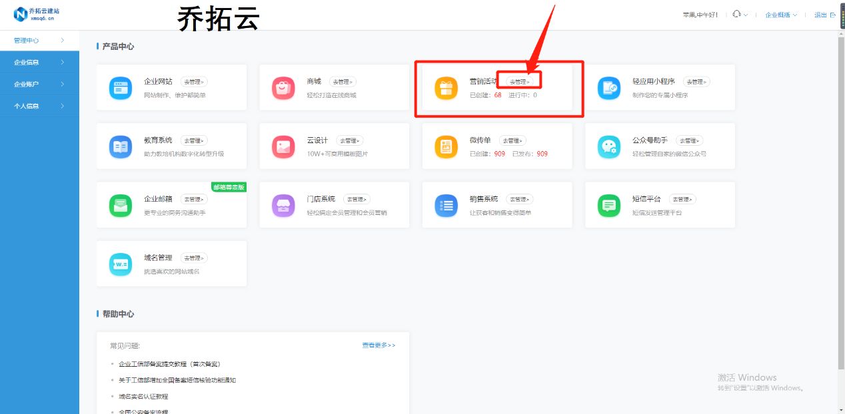Viewport: 845px width, 414px height.
Task: Open the 域名实名认证教程 help article
Action: coord(144,396)
